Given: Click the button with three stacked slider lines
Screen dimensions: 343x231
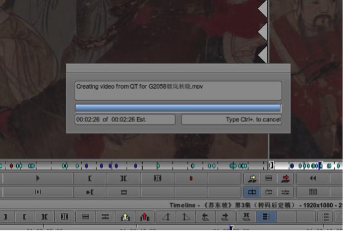Looking at the screenshot, I should point(286,192).
